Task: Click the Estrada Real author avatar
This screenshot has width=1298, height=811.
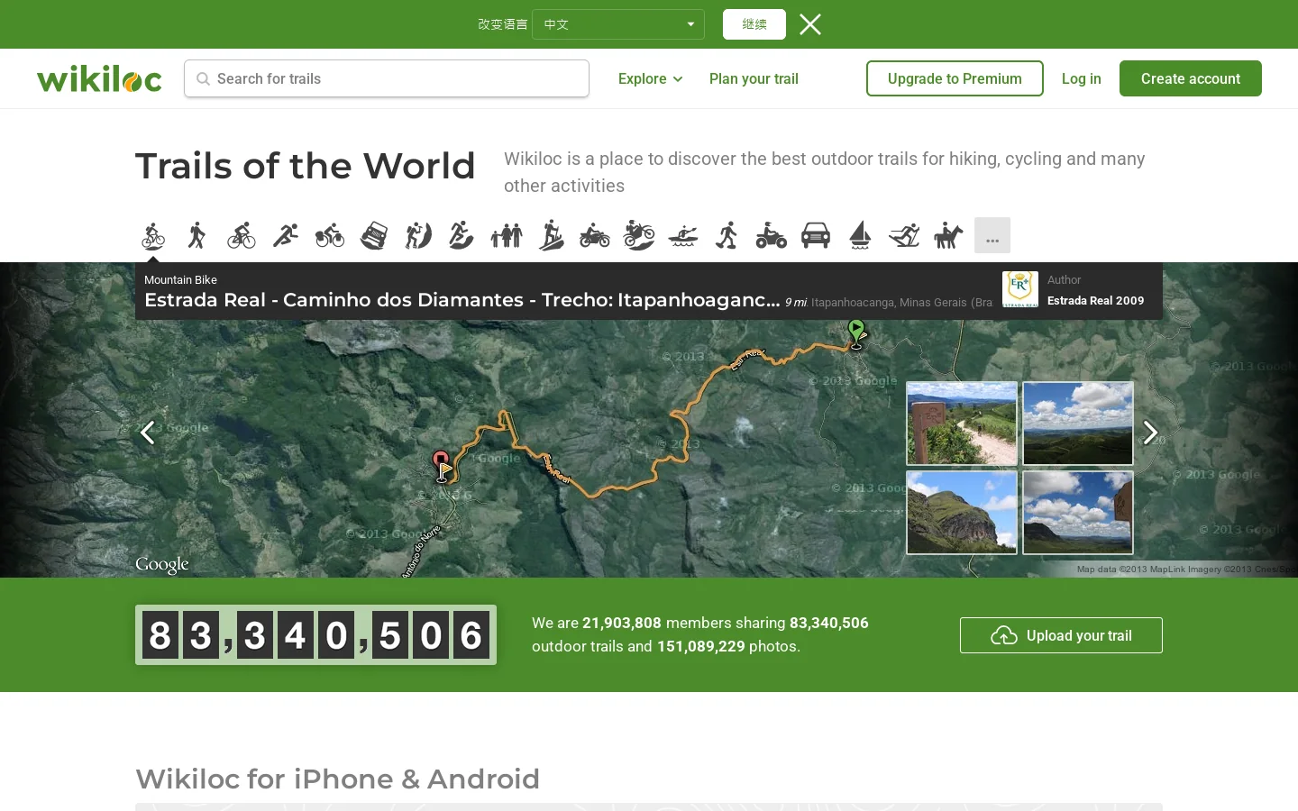Action: 1020,289
